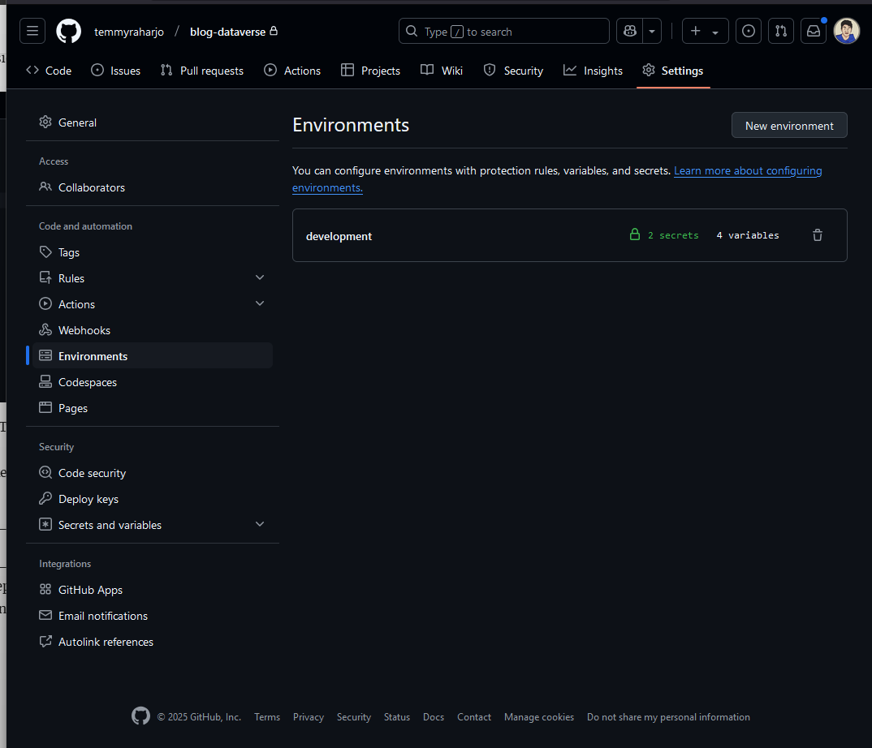The width and height of the screenshot is (872, 748).
Task: Expand Secrets and variables chevron
Action: (260, 524)
